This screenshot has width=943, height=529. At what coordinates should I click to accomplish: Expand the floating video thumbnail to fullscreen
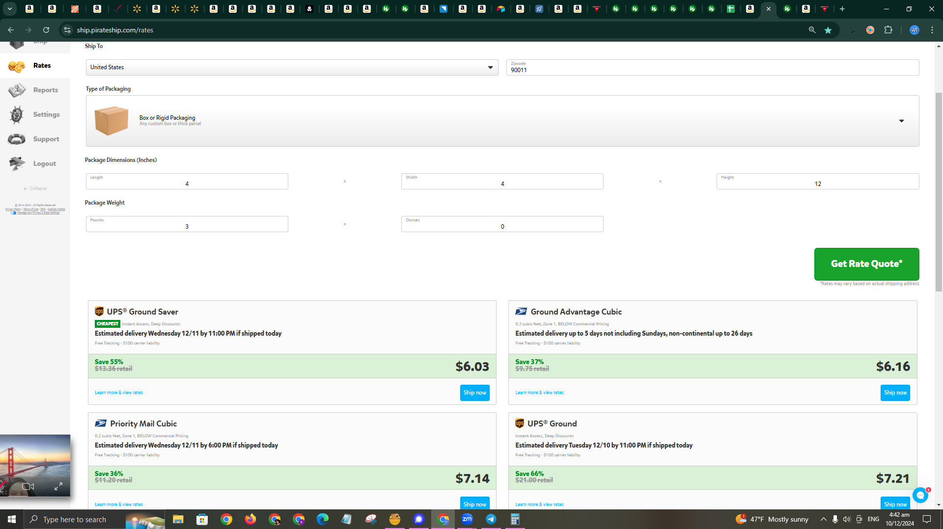coord(58,486)
